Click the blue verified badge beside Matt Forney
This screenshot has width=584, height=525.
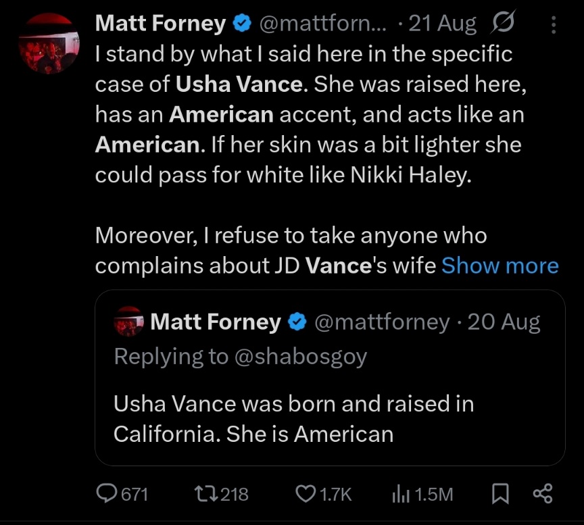(x=242, y=24)
